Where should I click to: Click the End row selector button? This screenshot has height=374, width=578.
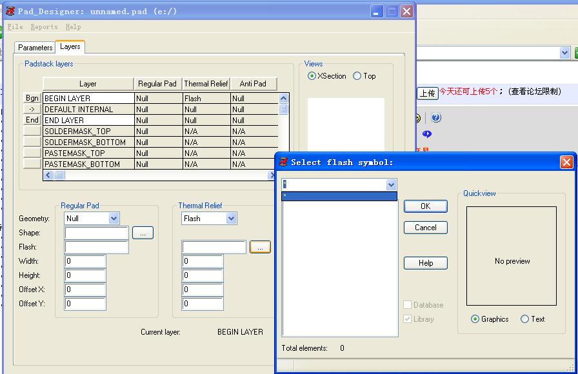32,120
